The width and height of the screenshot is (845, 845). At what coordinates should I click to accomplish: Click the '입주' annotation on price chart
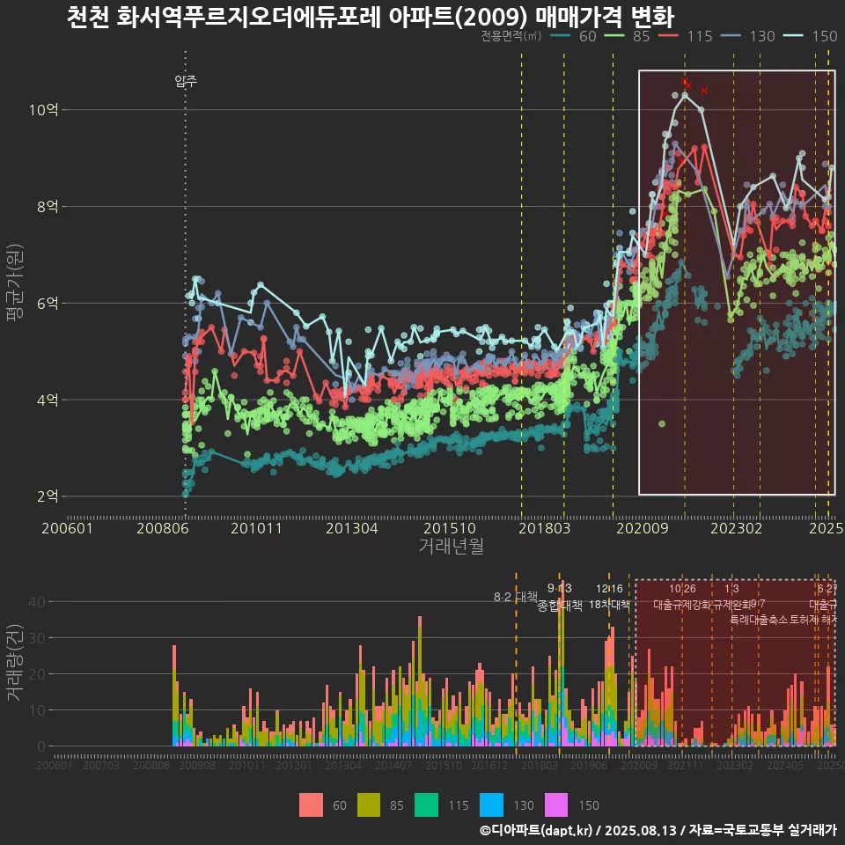tap(186, 81)
